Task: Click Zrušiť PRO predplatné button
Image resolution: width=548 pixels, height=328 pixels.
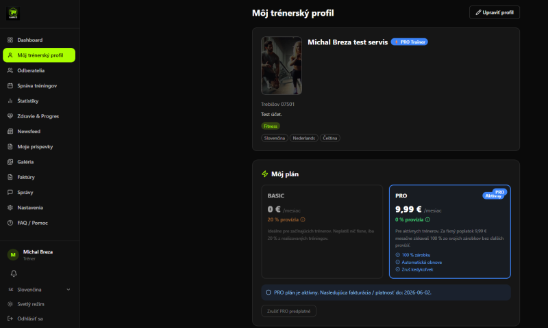Action: (288, 312)
